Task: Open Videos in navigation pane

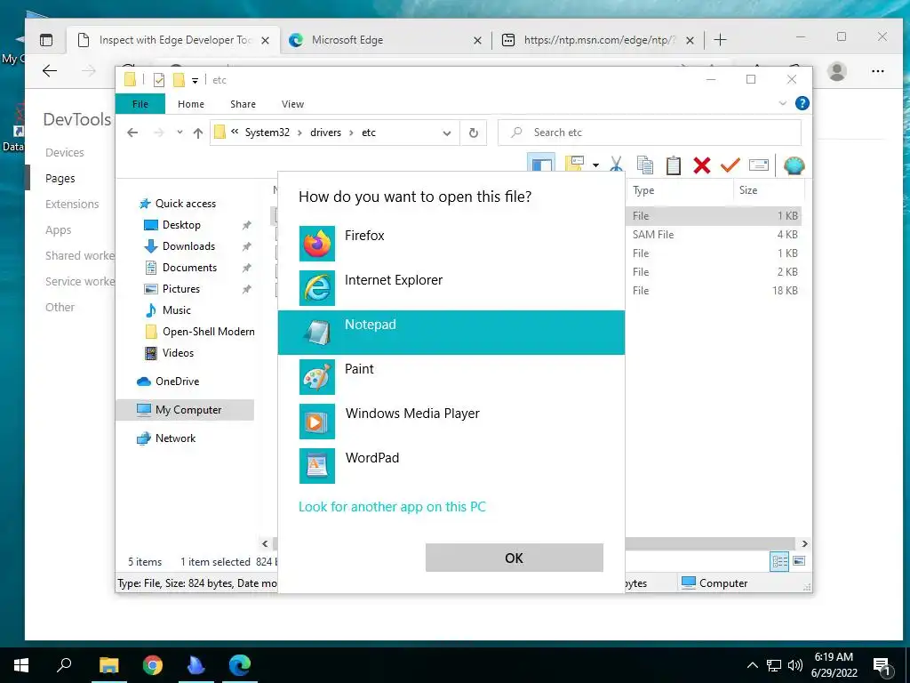Action: [x=178, y=352]
